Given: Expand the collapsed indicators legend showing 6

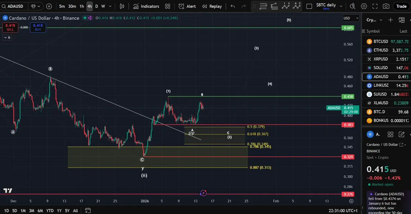Looking at the screenshot, I should (x=7, y=37).
